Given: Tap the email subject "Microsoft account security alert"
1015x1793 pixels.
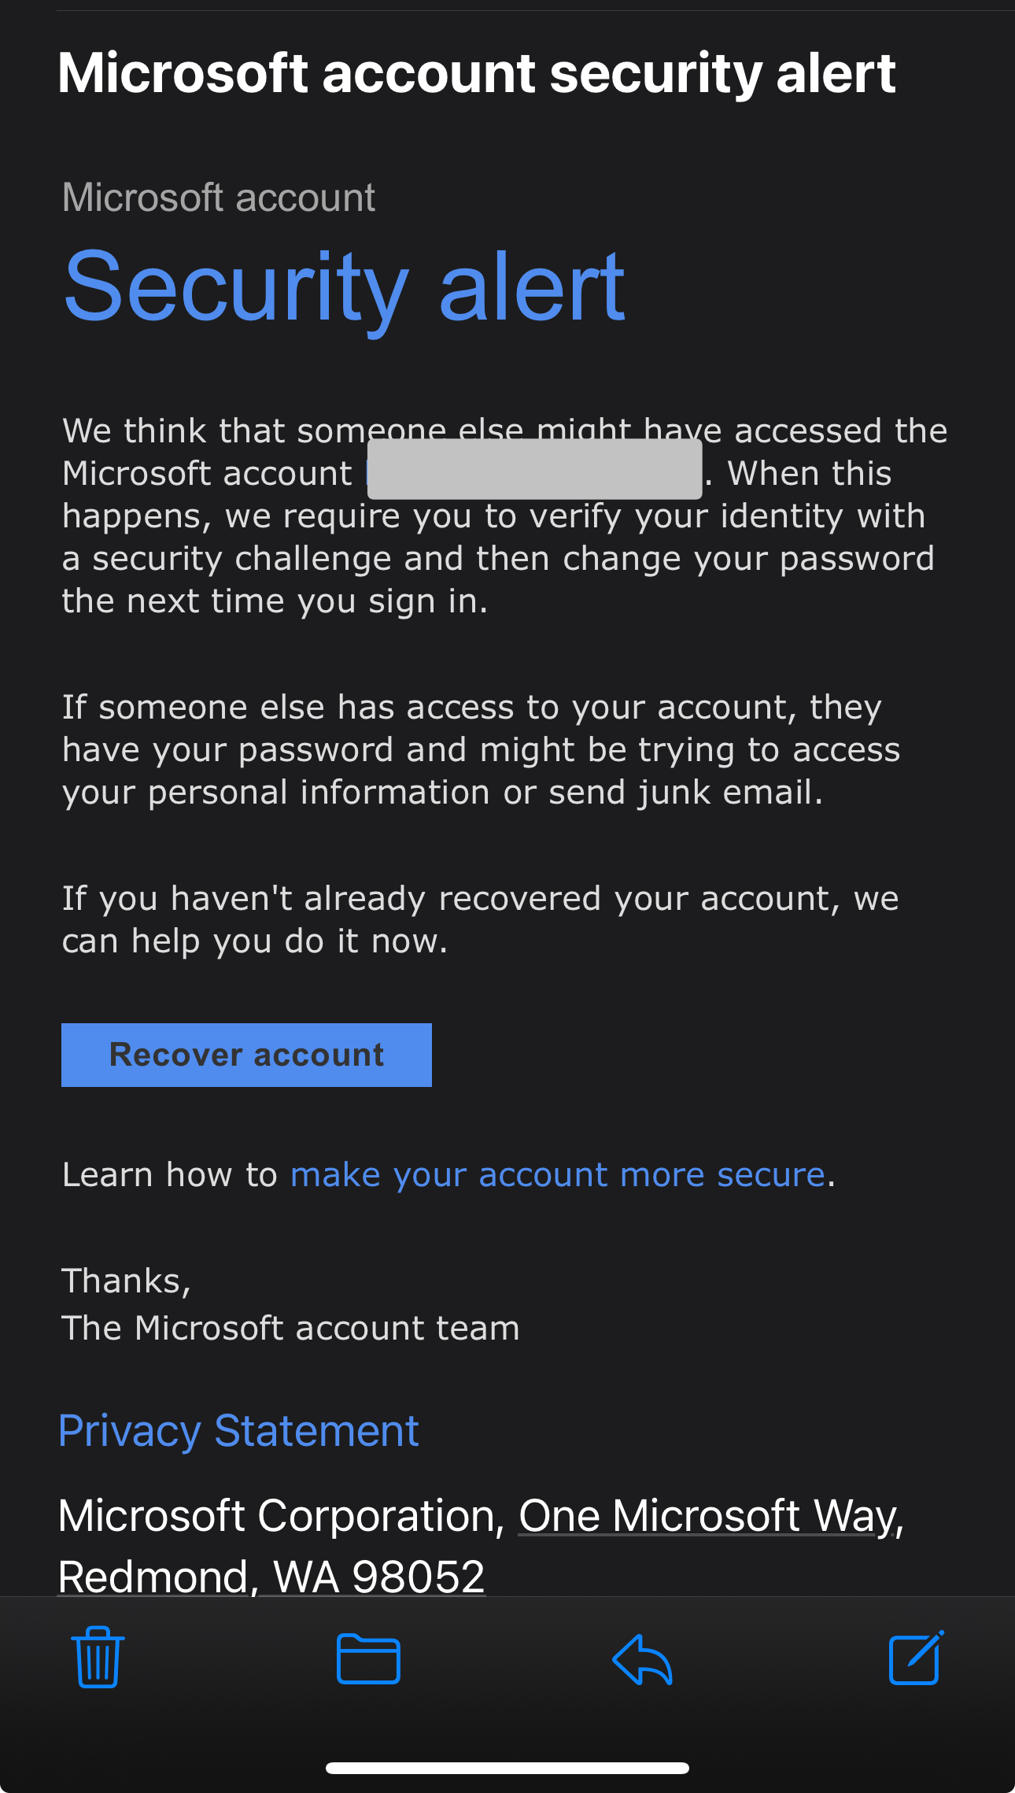Looking at the screenshot, I should 477,72.
